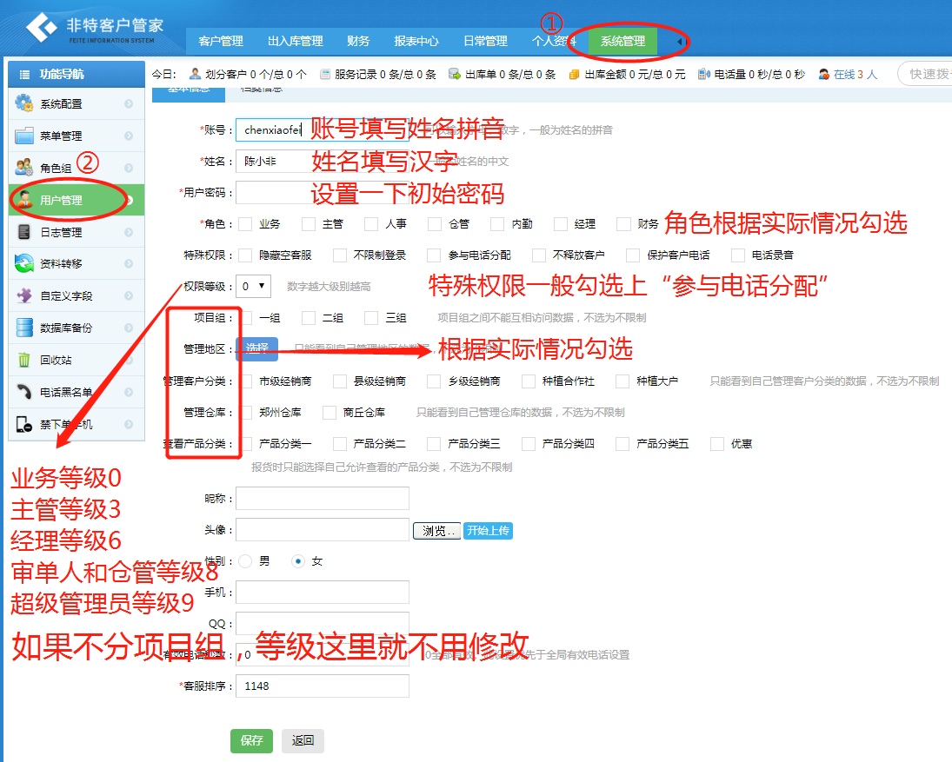This screenshot has width=952, height=762.
Task: Click the green 保存 button
Action: click(x=251, y=740)
